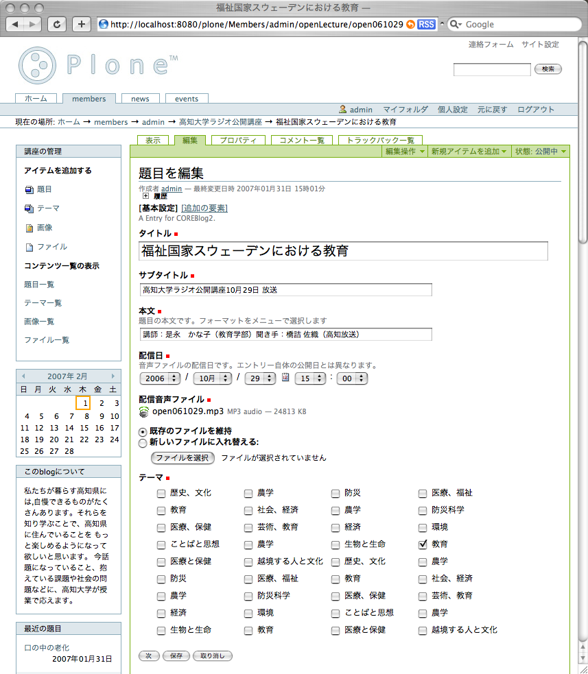Click the 題目 item icon in sidebar
This screenshot has height=674, width=588.
[30, 189]
